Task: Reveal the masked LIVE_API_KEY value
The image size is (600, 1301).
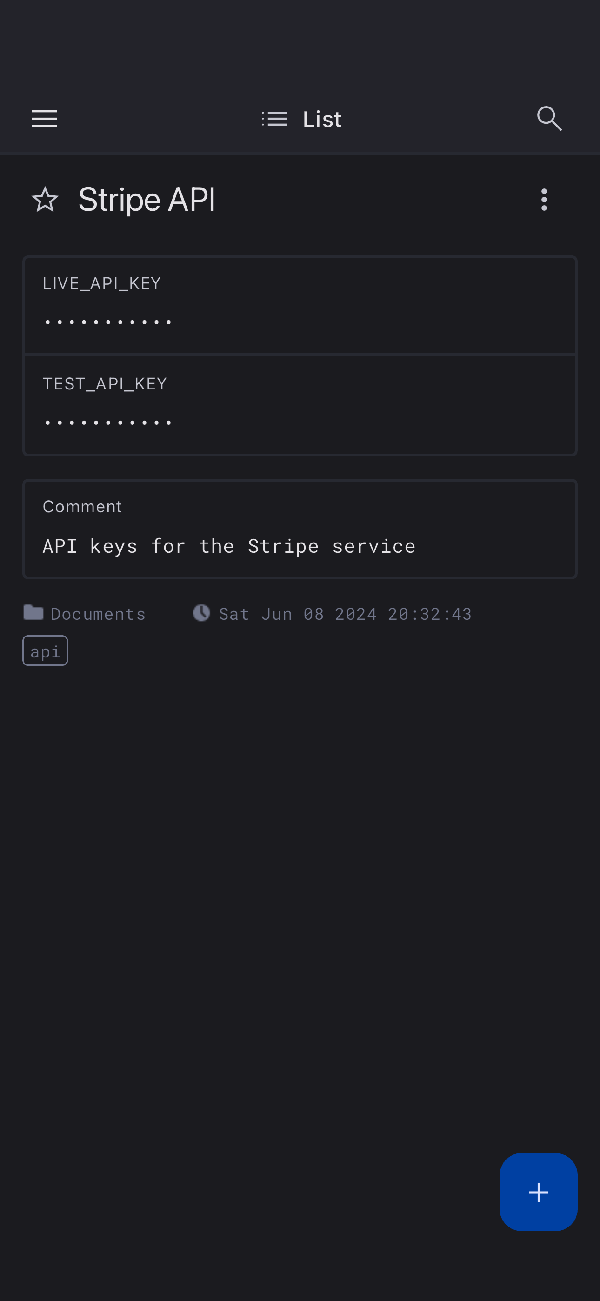Action: pos(108,322)
